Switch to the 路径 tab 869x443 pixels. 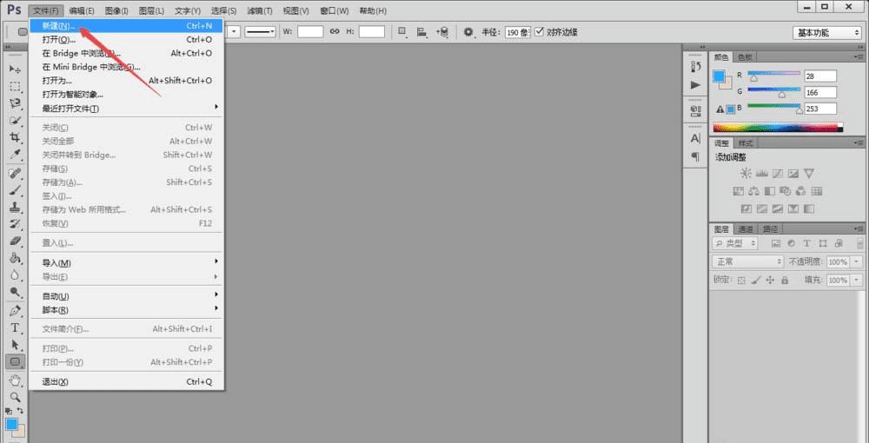[770, 228]
